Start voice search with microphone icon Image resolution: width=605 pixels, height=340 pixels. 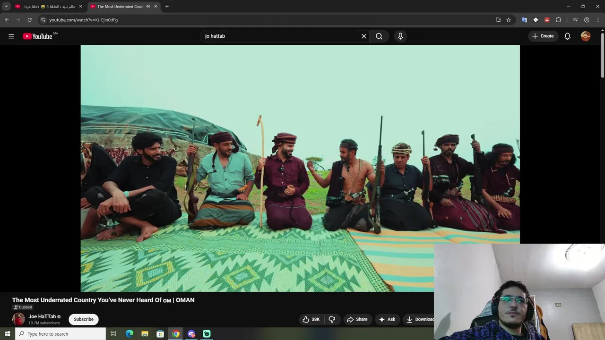coord(400,36)
